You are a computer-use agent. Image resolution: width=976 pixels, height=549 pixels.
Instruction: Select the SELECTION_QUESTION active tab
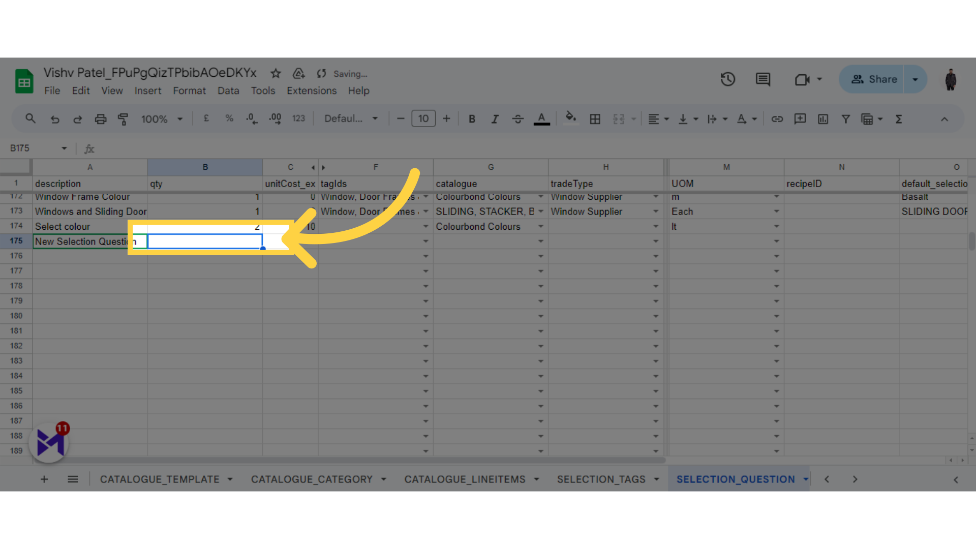pyautogui.click(x=737, y=479)
